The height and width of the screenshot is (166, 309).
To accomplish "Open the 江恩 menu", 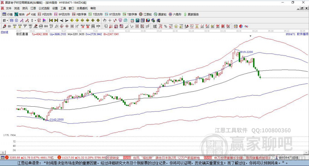I will click(x=33, y=8).
